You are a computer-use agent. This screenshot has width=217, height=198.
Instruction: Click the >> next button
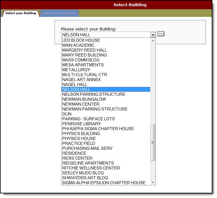click(161, 34)
